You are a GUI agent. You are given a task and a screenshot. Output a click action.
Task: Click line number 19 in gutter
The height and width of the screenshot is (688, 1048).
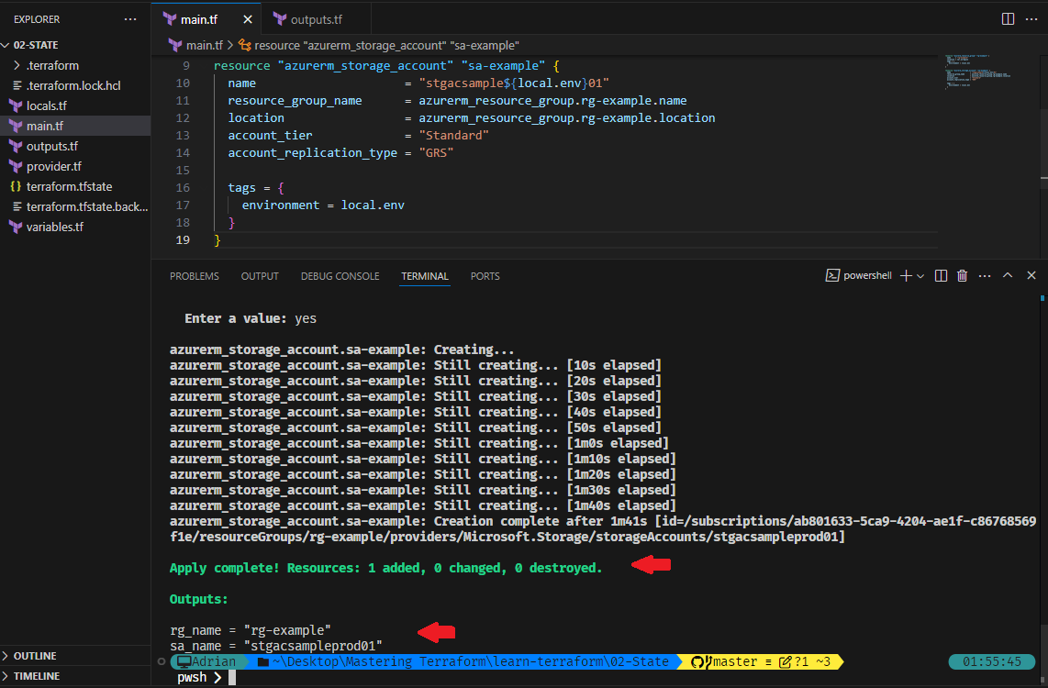pyautogui.click(x=183, y=239)
